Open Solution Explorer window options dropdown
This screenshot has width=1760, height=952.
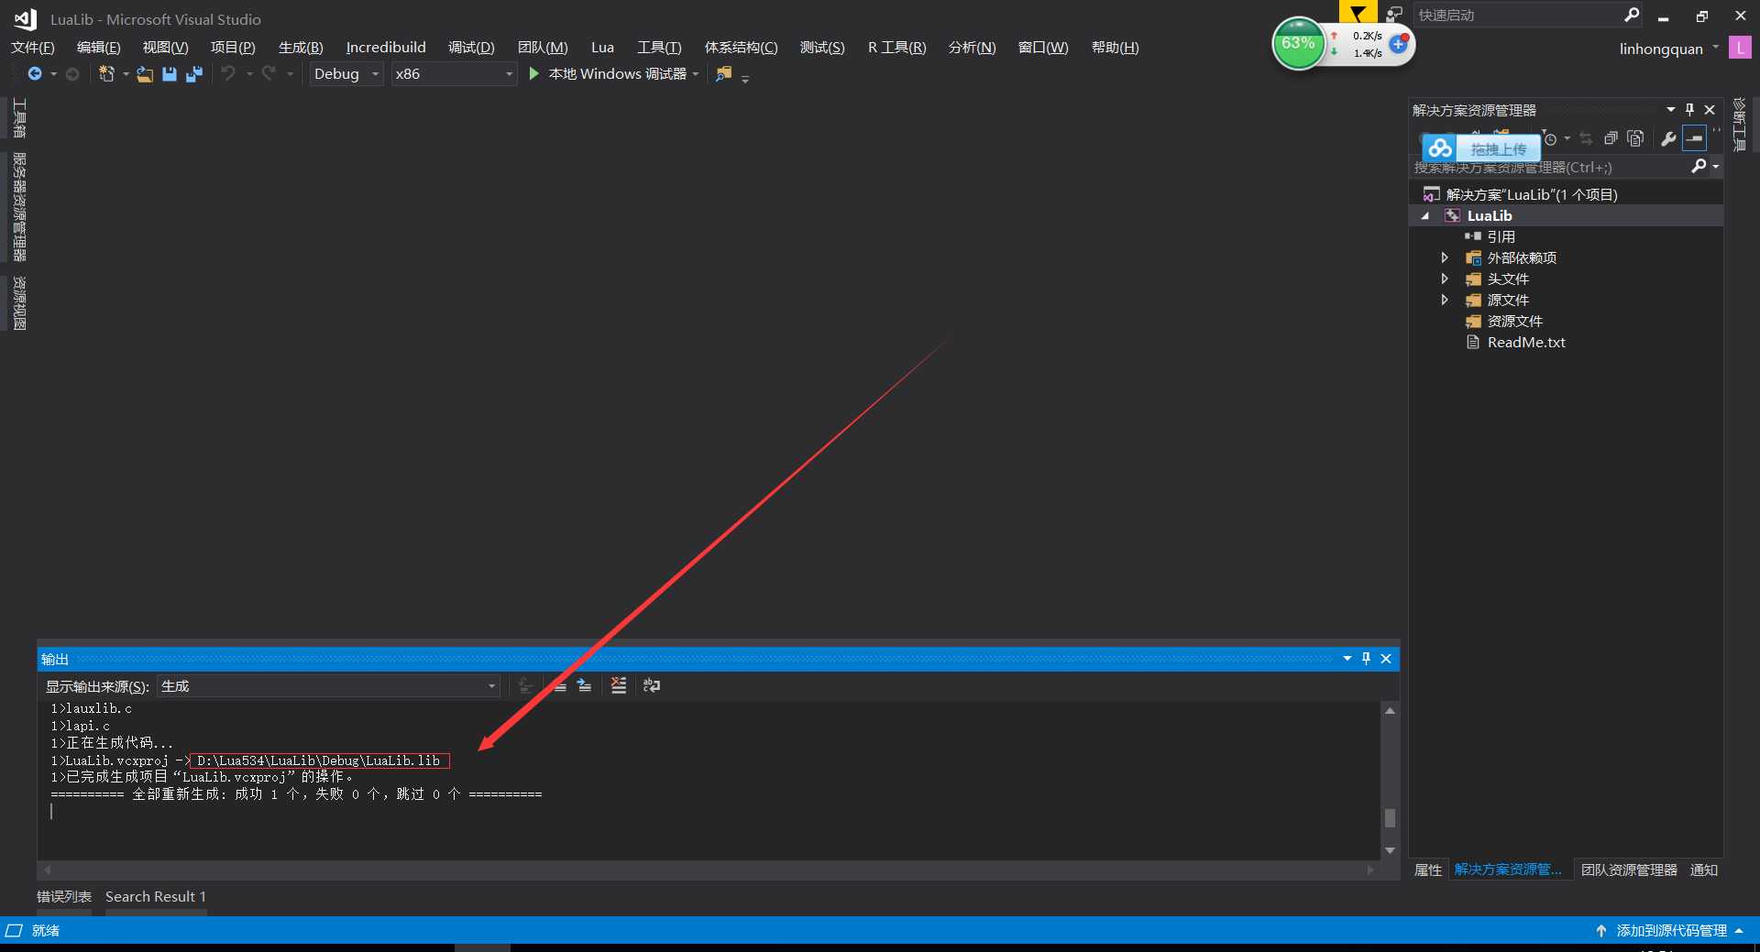[1670, 110]
